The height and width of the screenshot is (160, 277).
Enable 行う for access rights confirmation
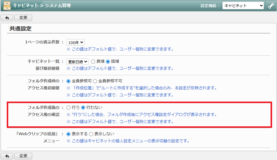tap(69, 107)
